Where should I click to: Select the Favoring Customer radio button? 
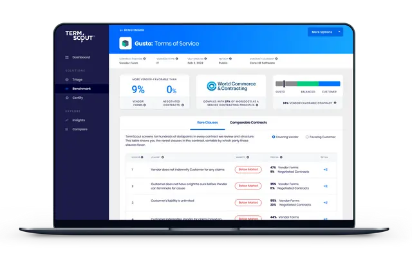point(307,137)
